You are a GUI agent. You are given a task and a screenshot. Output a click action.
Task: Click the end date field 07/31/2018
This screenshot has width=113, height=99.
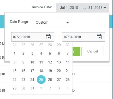click(84, 37)
